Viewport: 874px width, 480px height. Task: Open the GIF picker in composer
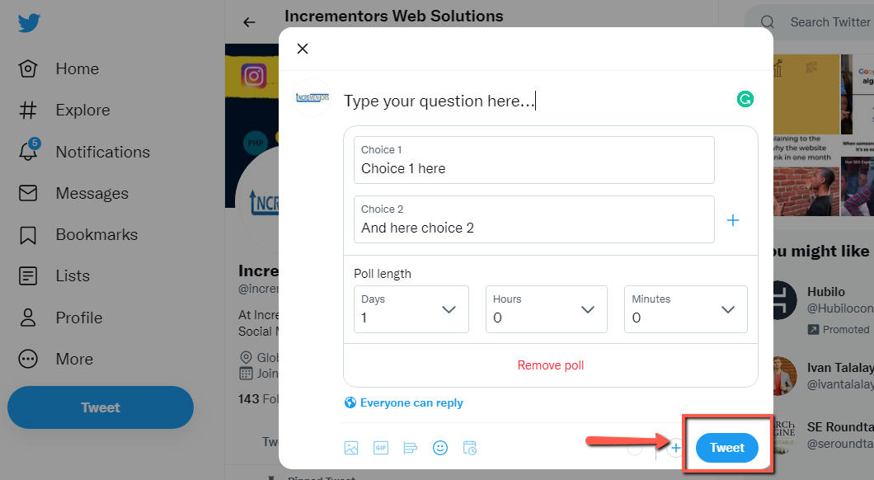380,447
